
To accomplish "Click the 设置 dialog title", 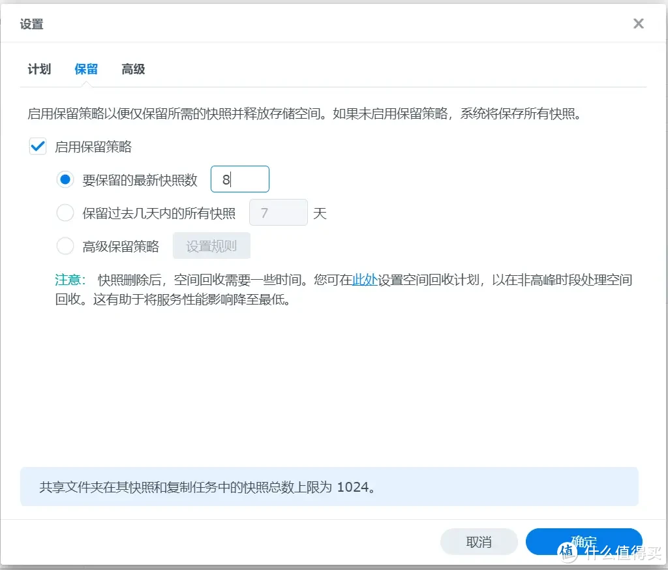I will [x=31, y=23].
